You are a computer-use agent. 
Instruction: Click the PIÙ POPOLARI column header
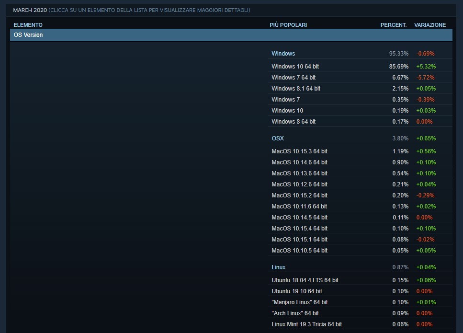(x=288, y=25)
